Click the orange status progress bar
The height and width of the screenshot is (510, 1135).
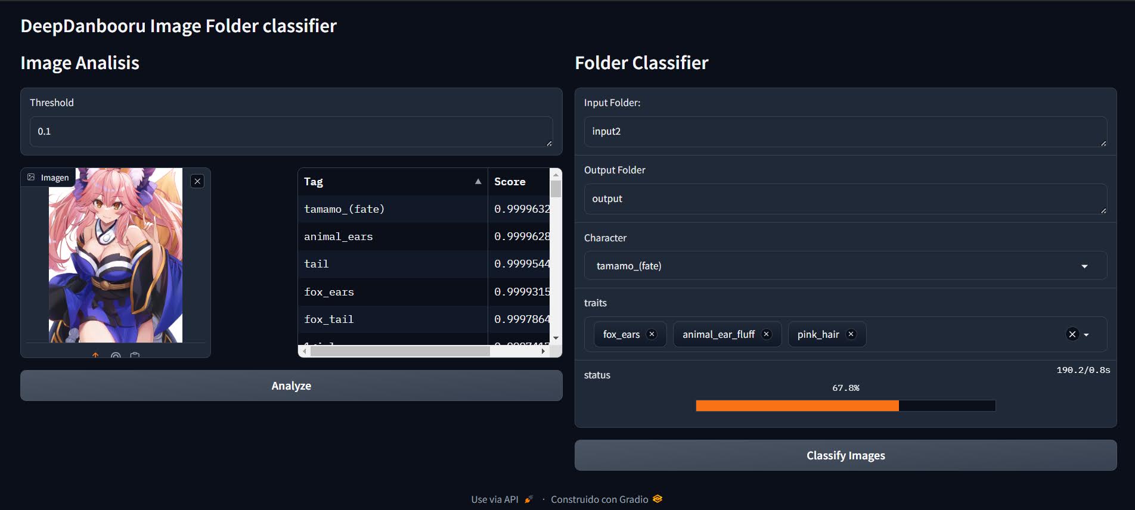coord(797,406)
